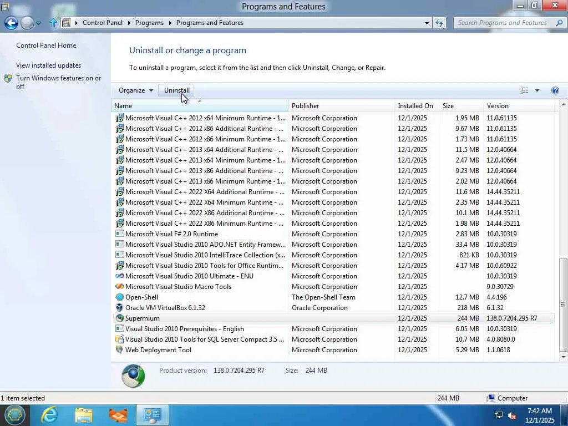Image resolution: width=568 pixels, height=426 pixels.
Task: Open the Start button shell icon
Action: point(14,415)
